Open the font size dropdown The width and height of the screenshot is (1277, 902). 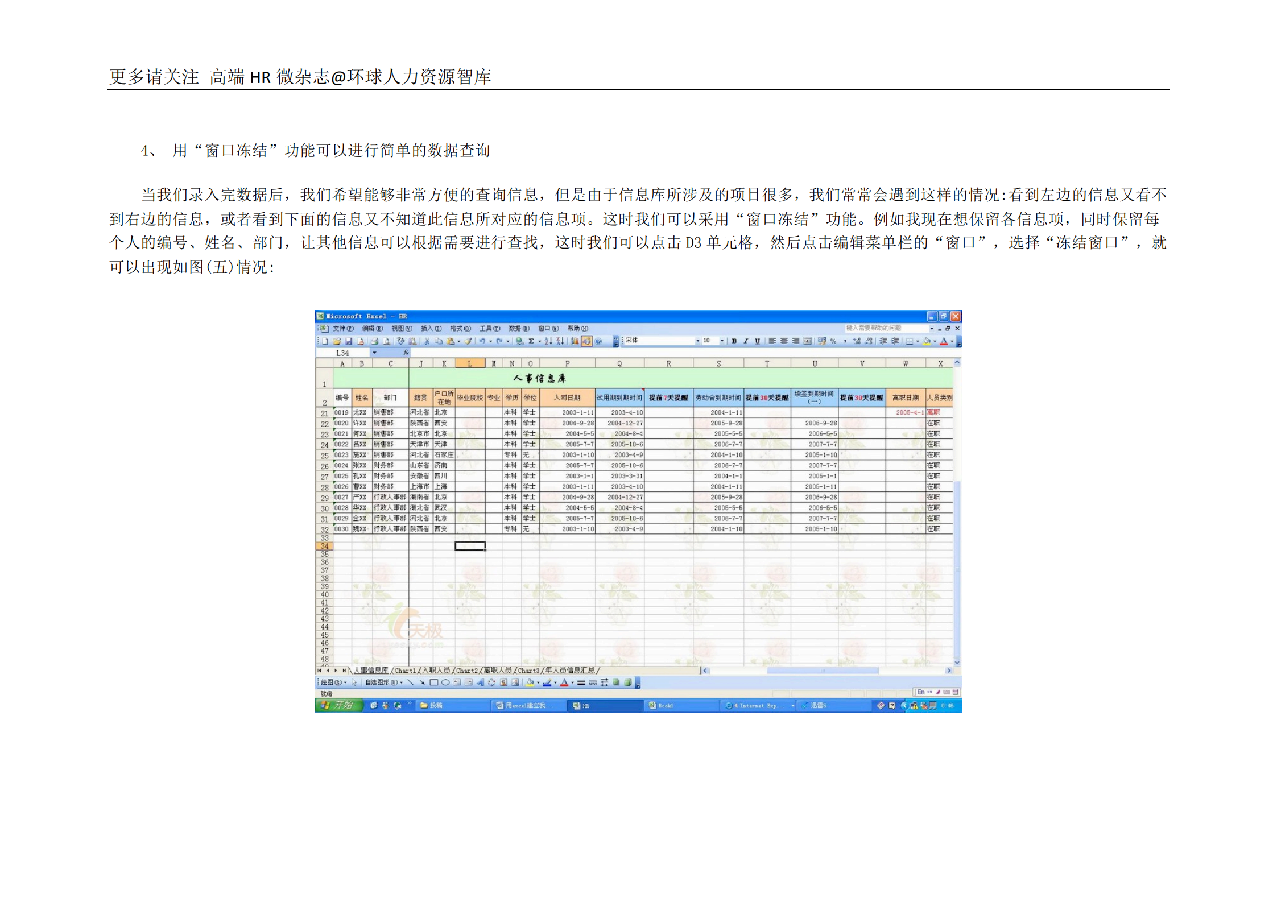722,342
